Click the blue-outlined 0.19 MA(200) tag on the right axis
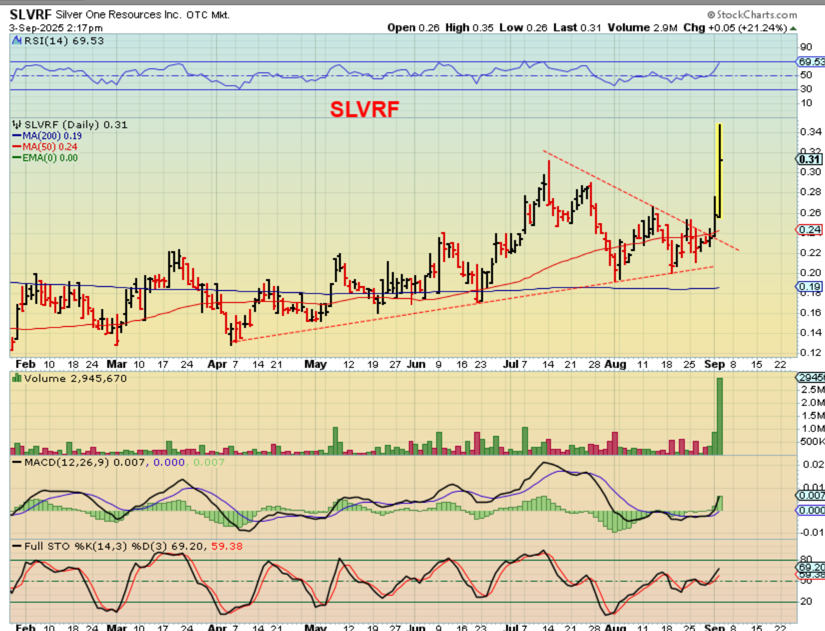 [809, 286]
